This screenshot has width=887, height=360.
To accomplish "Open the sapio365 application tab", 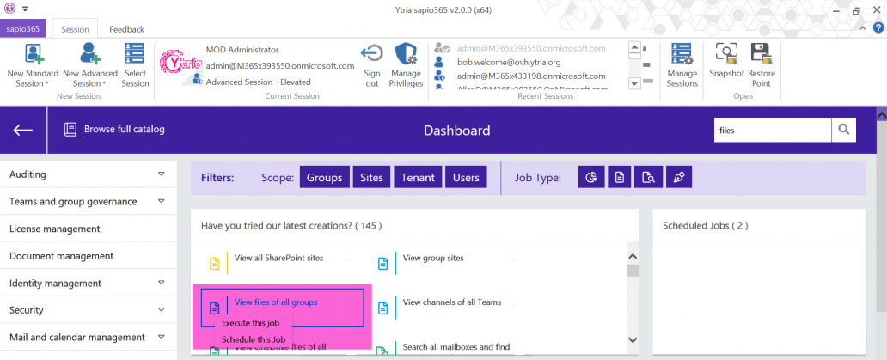I will coord(23,29).
